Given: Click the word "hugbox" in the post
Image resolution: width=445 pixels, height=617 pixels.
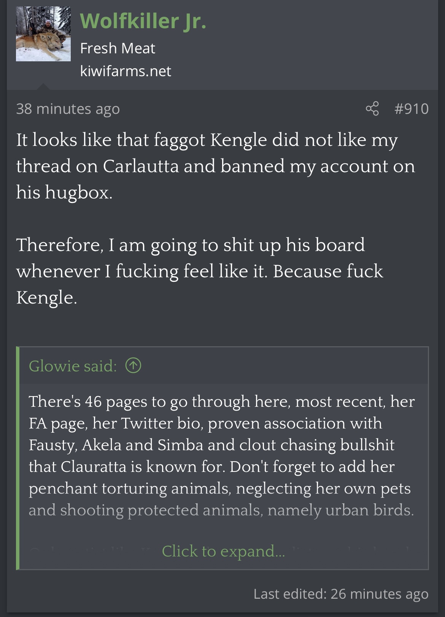Looking at the screenshot, I should point(78,192).
